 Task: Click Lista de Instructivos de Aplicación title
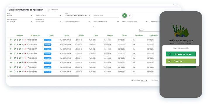pyautogui.click(x=26, y=10)
